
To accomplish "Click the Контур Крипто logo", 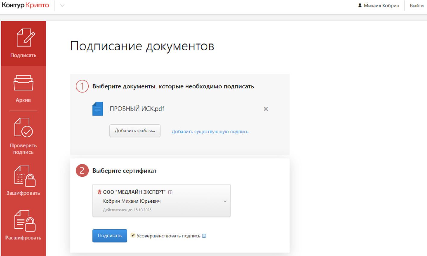I will [25, 5].
